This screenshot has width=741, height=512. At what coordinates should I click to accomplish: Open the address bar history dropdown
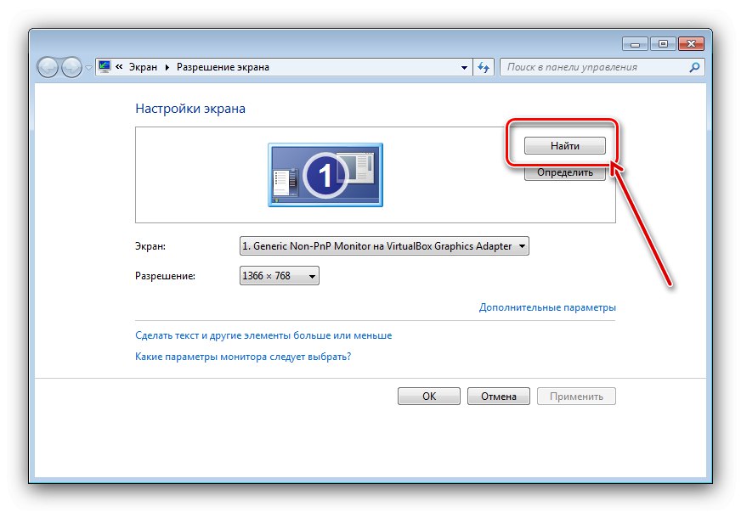coord(464,68)
